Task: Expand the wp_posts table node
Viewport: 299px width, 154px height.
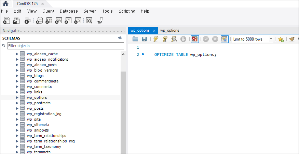Action: [16, 108]
